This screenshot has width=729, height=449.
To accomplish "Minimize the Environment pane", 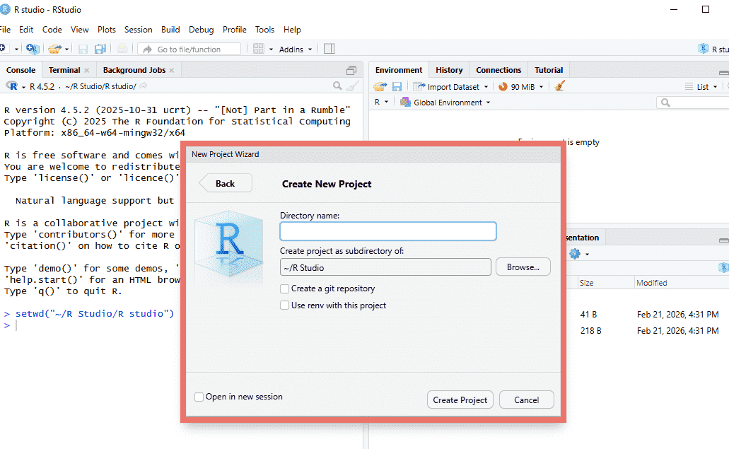I will tap(723, 73).
